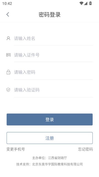Tap the cellular signal icon
This screenshot has height=177, width=99.
tap(86, 3)
